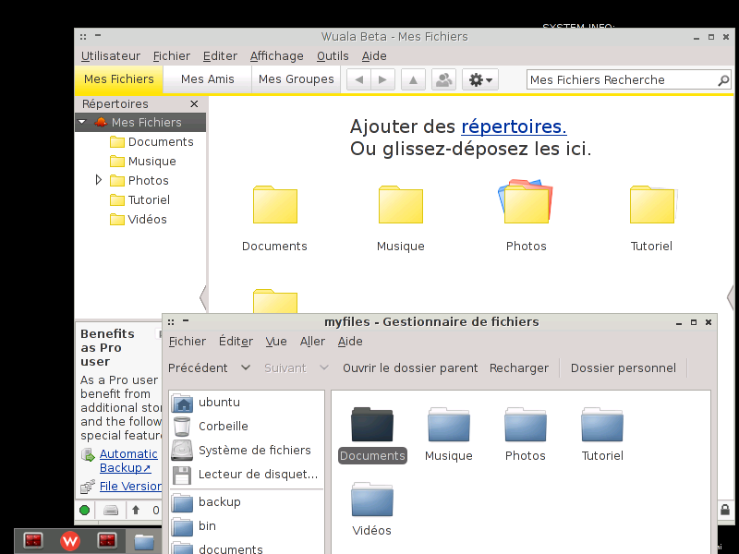Select Photos folder icon in Wuala

[526, 201]
